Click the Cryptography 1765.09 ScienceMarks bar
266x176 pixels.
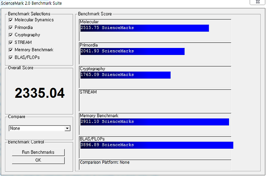coord(126,75)
